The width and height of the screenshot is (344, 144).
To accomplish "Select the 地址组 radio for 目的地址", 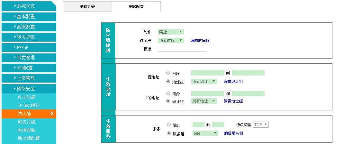I will 168,101.
